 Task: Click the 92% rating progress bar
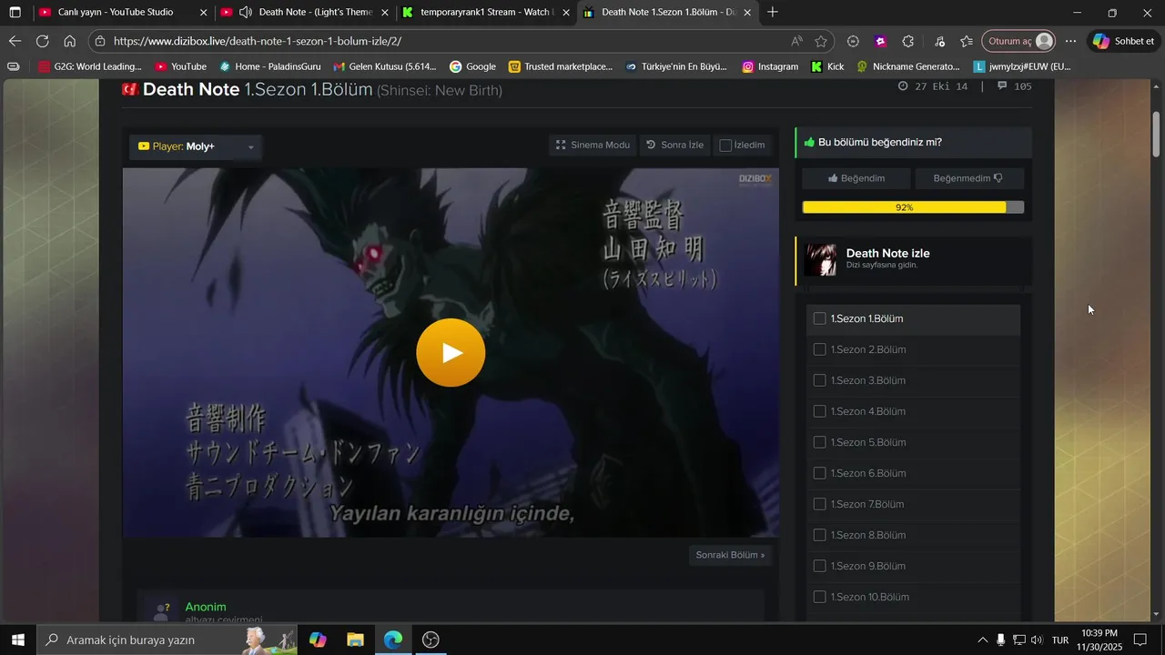913,207
